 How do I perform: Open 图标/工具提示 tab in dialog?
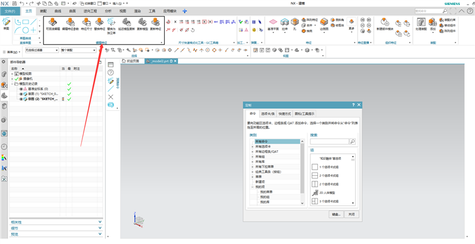pos(305,113)
